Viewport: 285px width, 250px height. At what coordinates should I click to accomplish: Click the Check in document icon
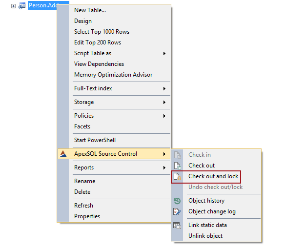pos(177,155)
